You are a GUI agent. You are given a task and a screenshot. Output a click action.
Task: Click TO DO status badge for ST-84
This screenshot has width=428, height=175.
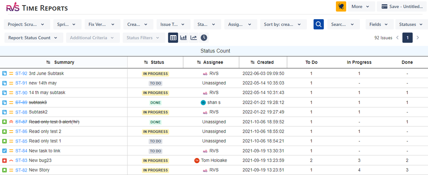tap(156, 151)
